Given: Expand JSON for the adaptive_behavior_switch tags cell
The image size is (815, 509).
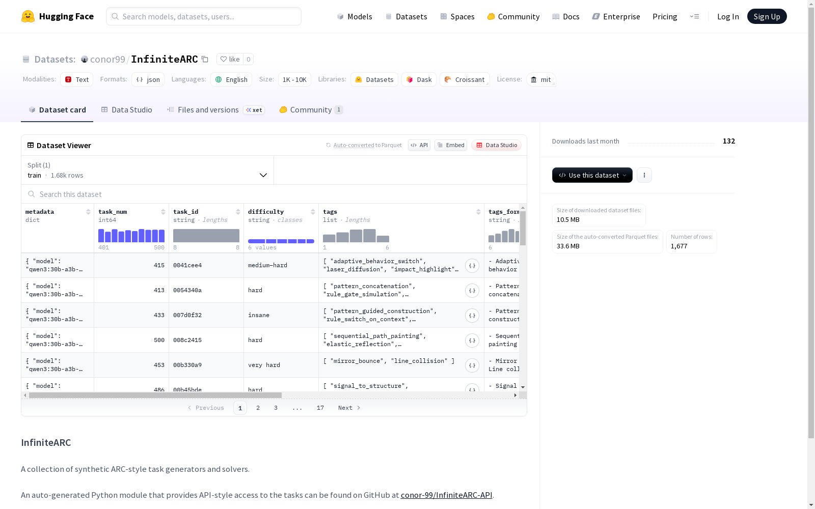Looking at the screenshot, I should (x=472, y=266).
